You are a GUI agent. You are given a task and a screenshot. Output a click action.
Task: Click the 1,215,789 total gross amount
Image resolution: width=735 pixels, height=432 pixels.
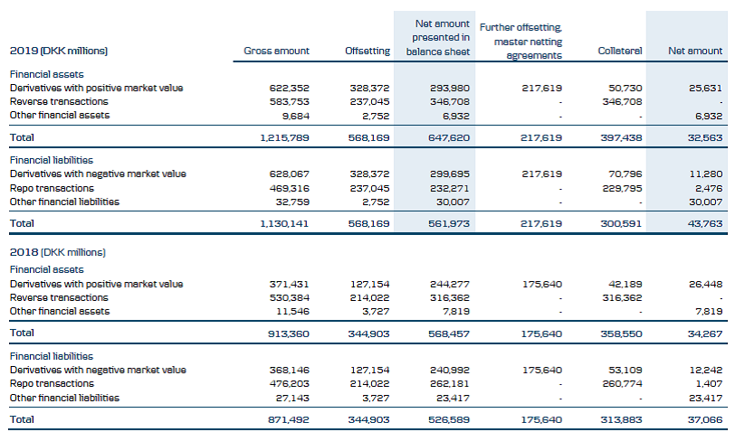point(285,137)
